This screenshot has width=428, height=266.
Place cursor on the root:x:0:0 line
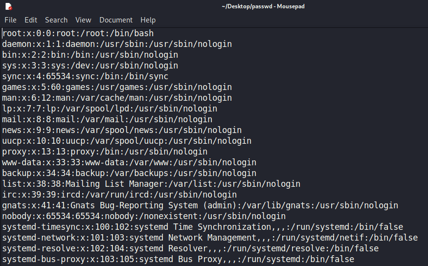(78, 34)
